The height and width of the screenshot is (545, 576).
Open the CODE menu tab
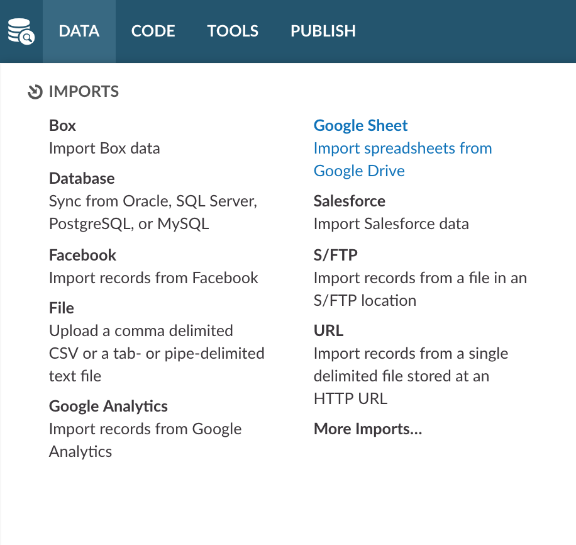(153, 31)
